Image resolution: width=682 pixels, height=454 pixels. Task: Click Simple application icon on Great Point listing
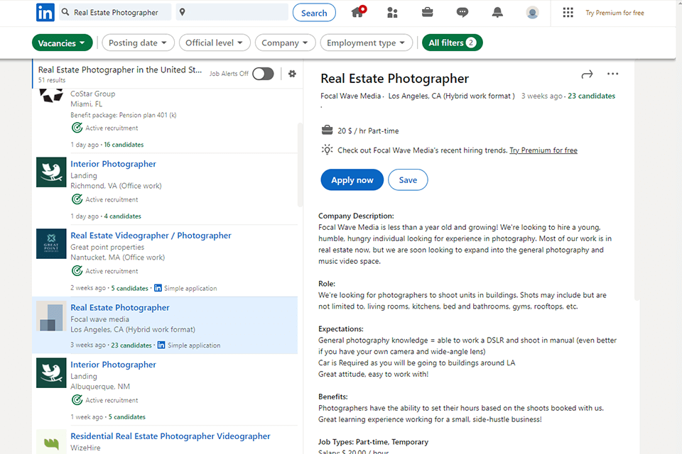tap(158, 288)
